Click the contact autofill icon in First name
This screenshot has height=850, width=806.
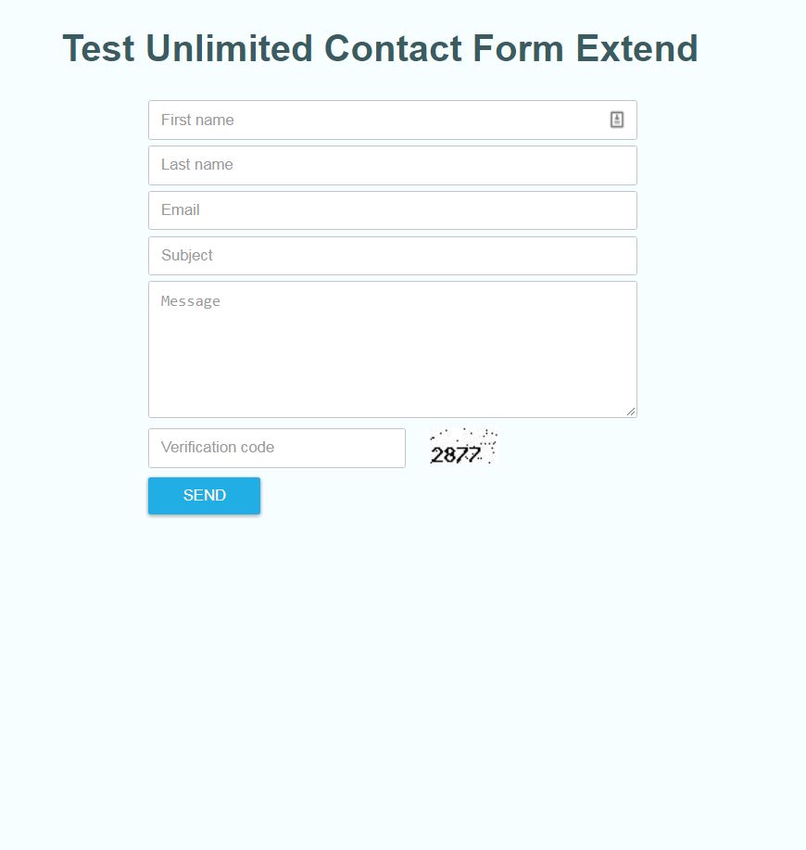pyautogui.click(x=617, y=120)
